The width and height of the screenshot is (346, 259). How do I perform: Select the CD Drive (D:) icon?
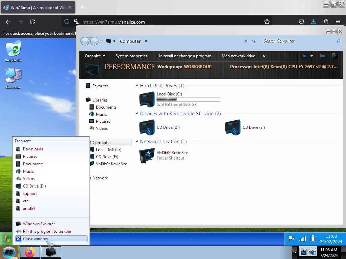tap(147, 127)
